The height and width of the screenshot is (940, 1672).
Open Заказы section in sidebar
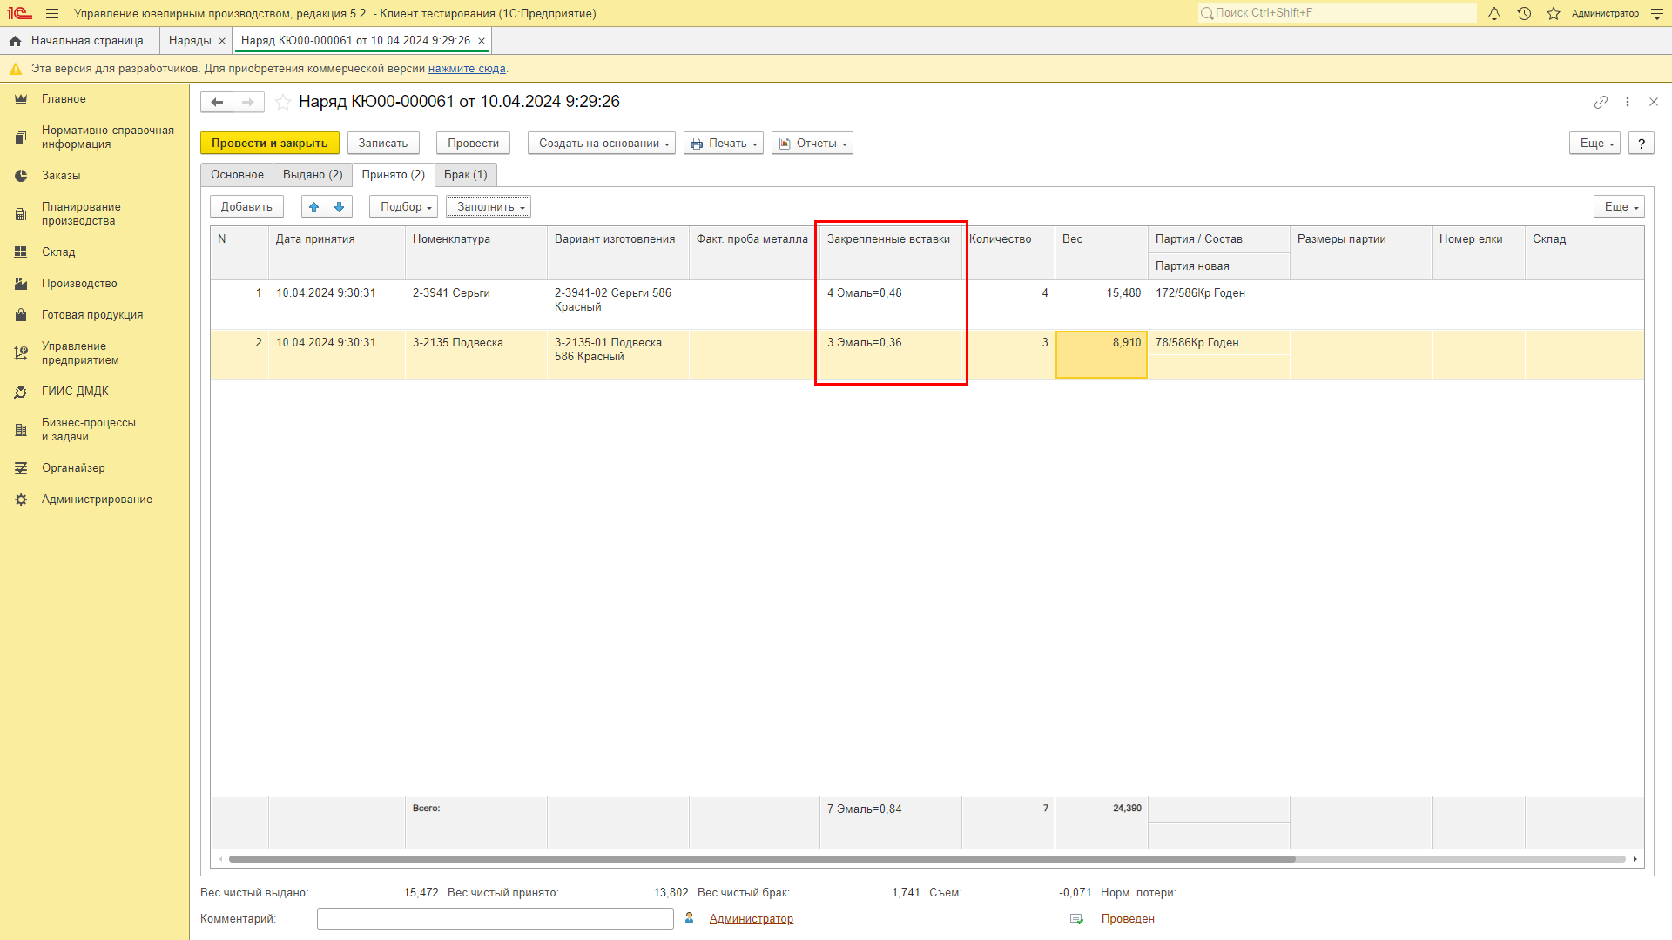pyautogui.click(x=61, y=176)
